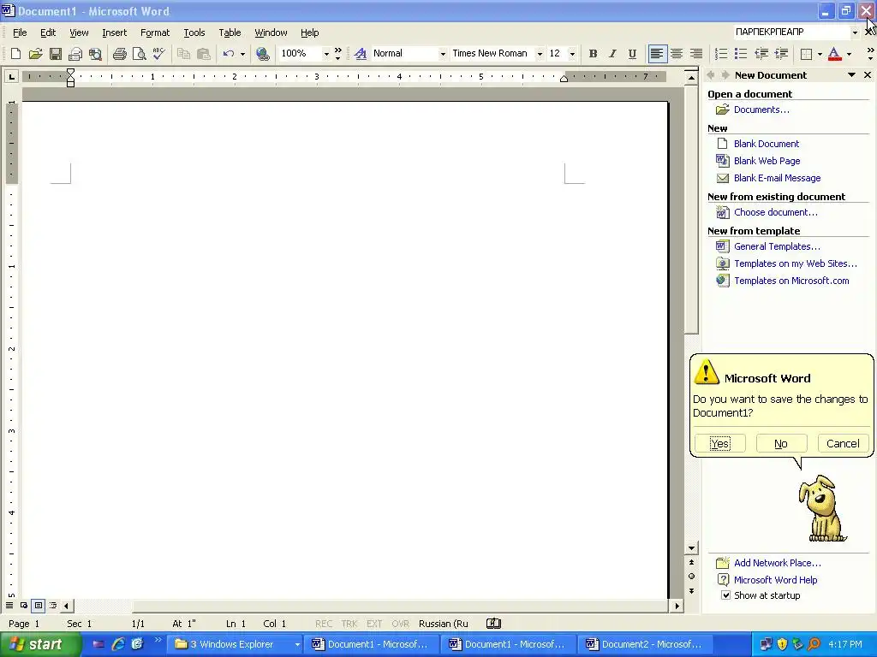This screenshot has width=877, height=657.
Task: Click the Blank E-mail Message envelope icon
Action: [x=723, y=178]
